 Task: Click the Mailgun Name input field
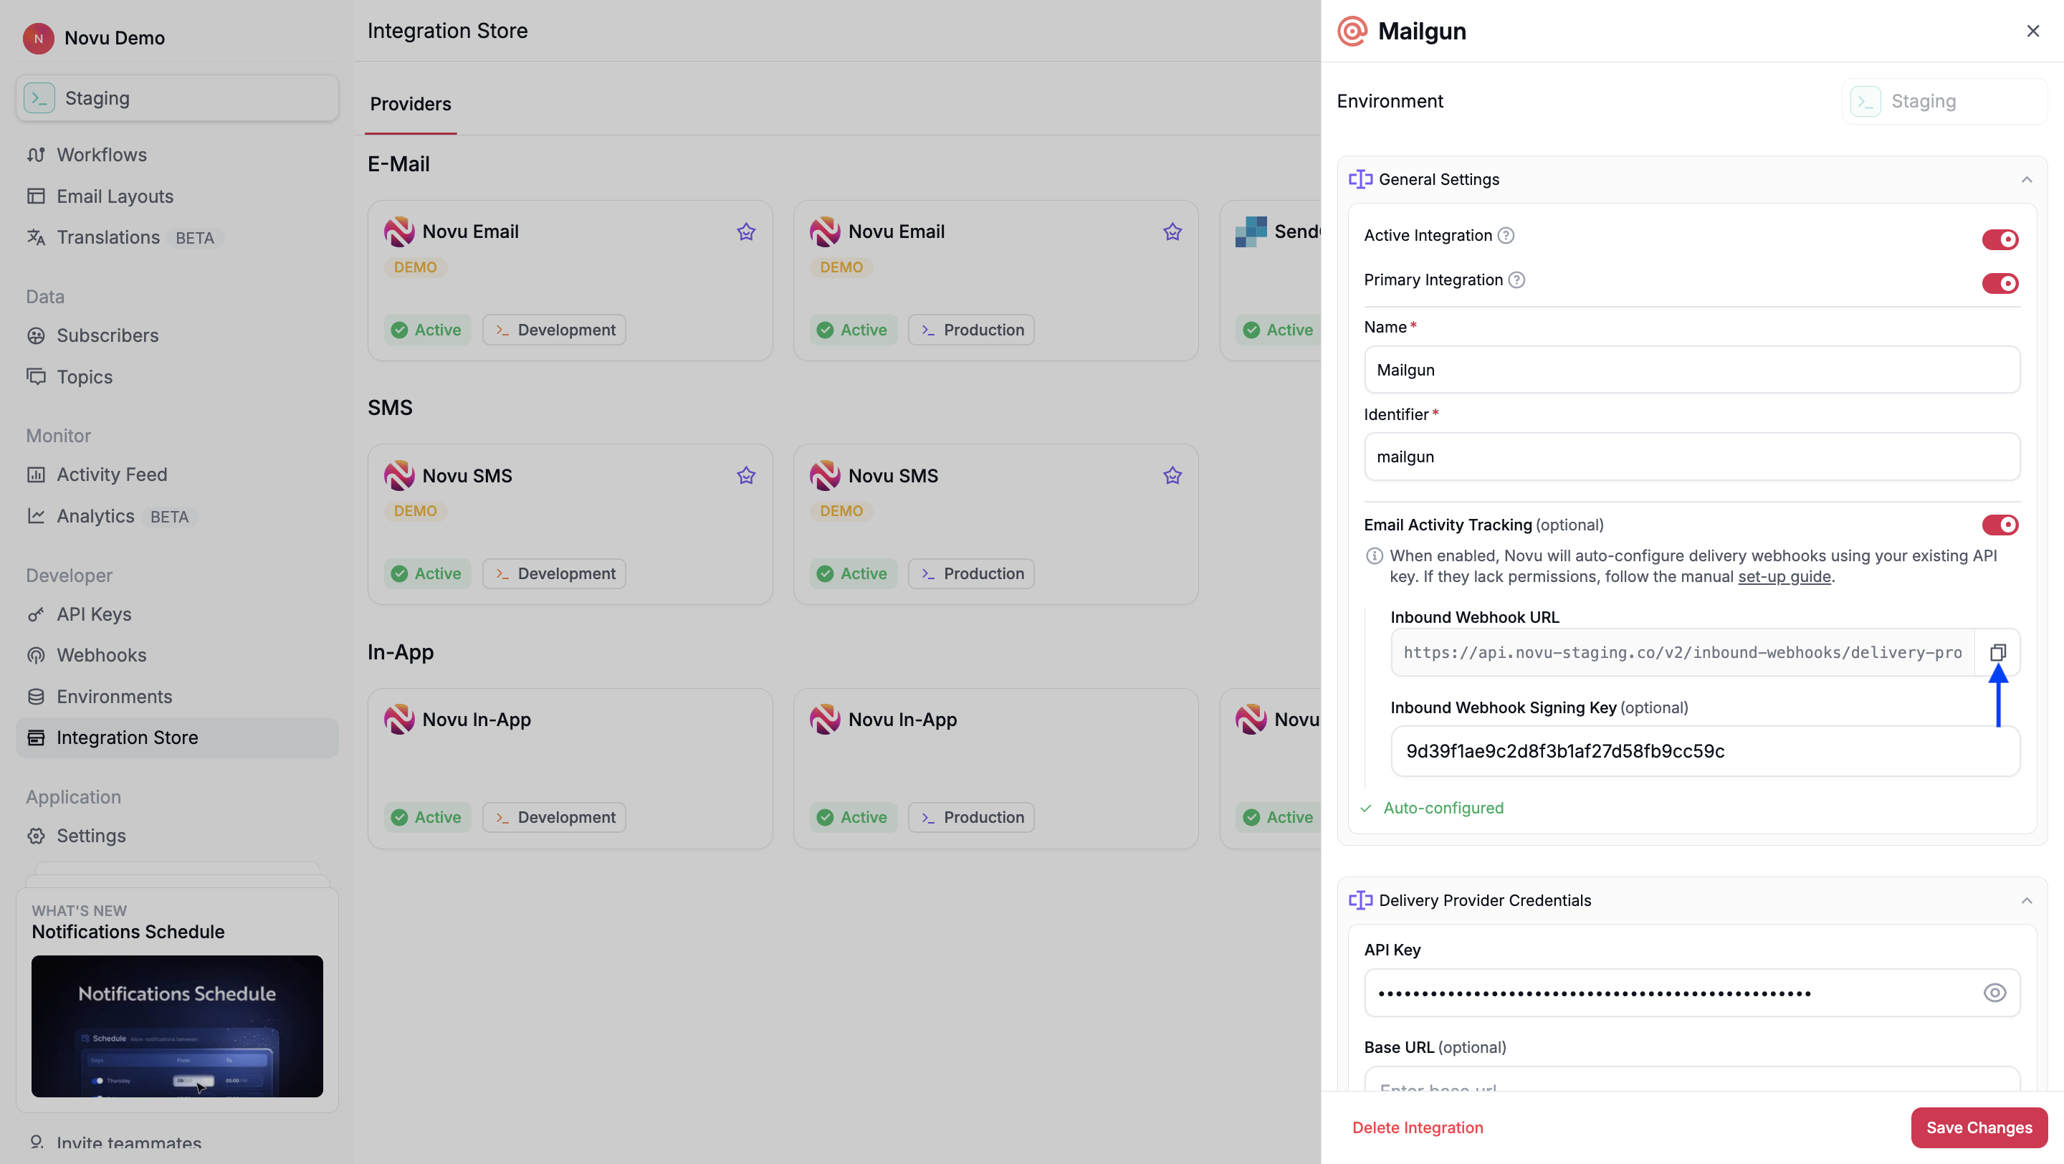point(1691,369)
